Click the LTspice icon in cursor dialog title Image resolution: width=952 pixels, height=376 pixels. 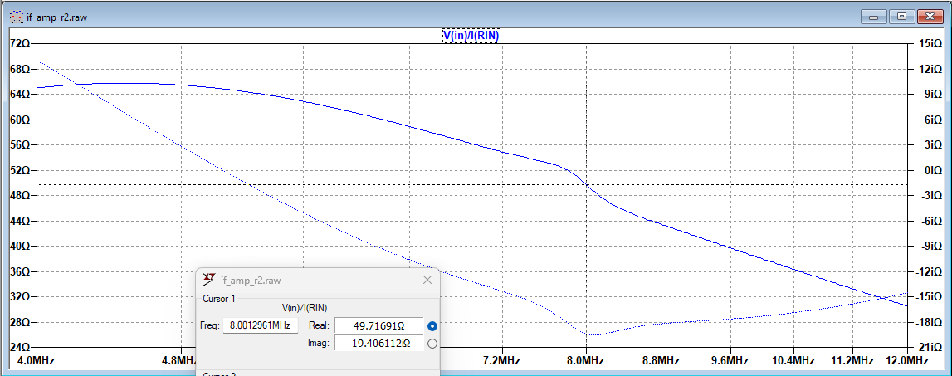pyautogui.click(x=208, y=280)
